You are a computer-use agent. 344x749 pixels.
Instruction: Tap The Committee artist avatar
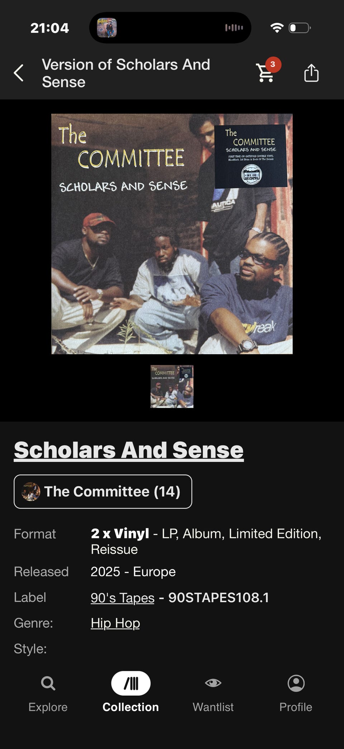point(30,491)
